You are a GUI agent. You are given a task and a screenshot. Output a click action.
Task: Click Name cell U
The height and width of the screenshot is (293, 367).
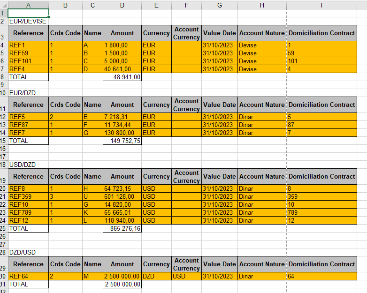pyautogui.click(x=92, y=196)
